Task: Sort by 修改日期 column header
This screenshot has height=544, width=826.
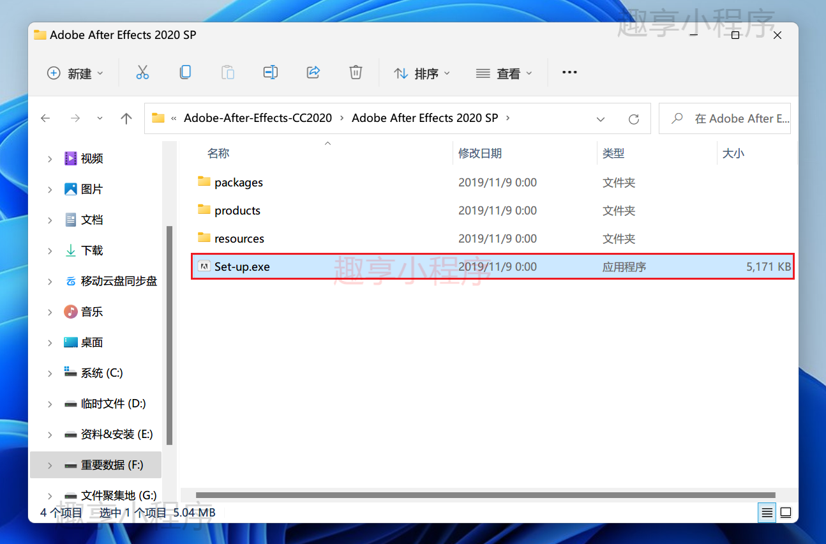Action: [480, 153]
